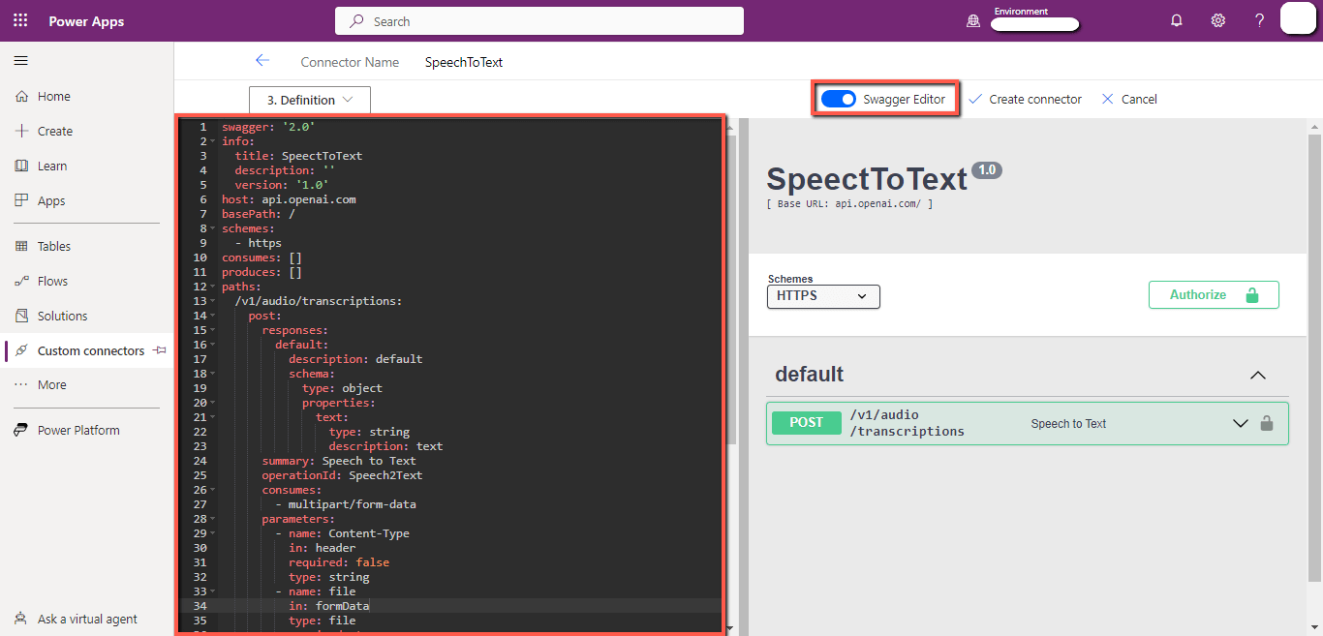Screen dimensions: 1323x636
Task: Click code line 'summary: Speech to Text'
Action: [x=339, y=461]
